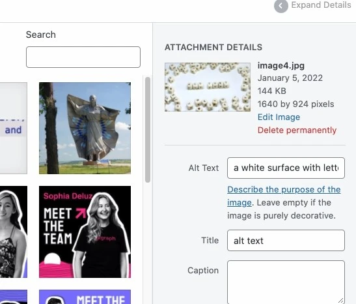Click the Title field containing 'alt text'

pyautogui.click(x=286, y=241)
